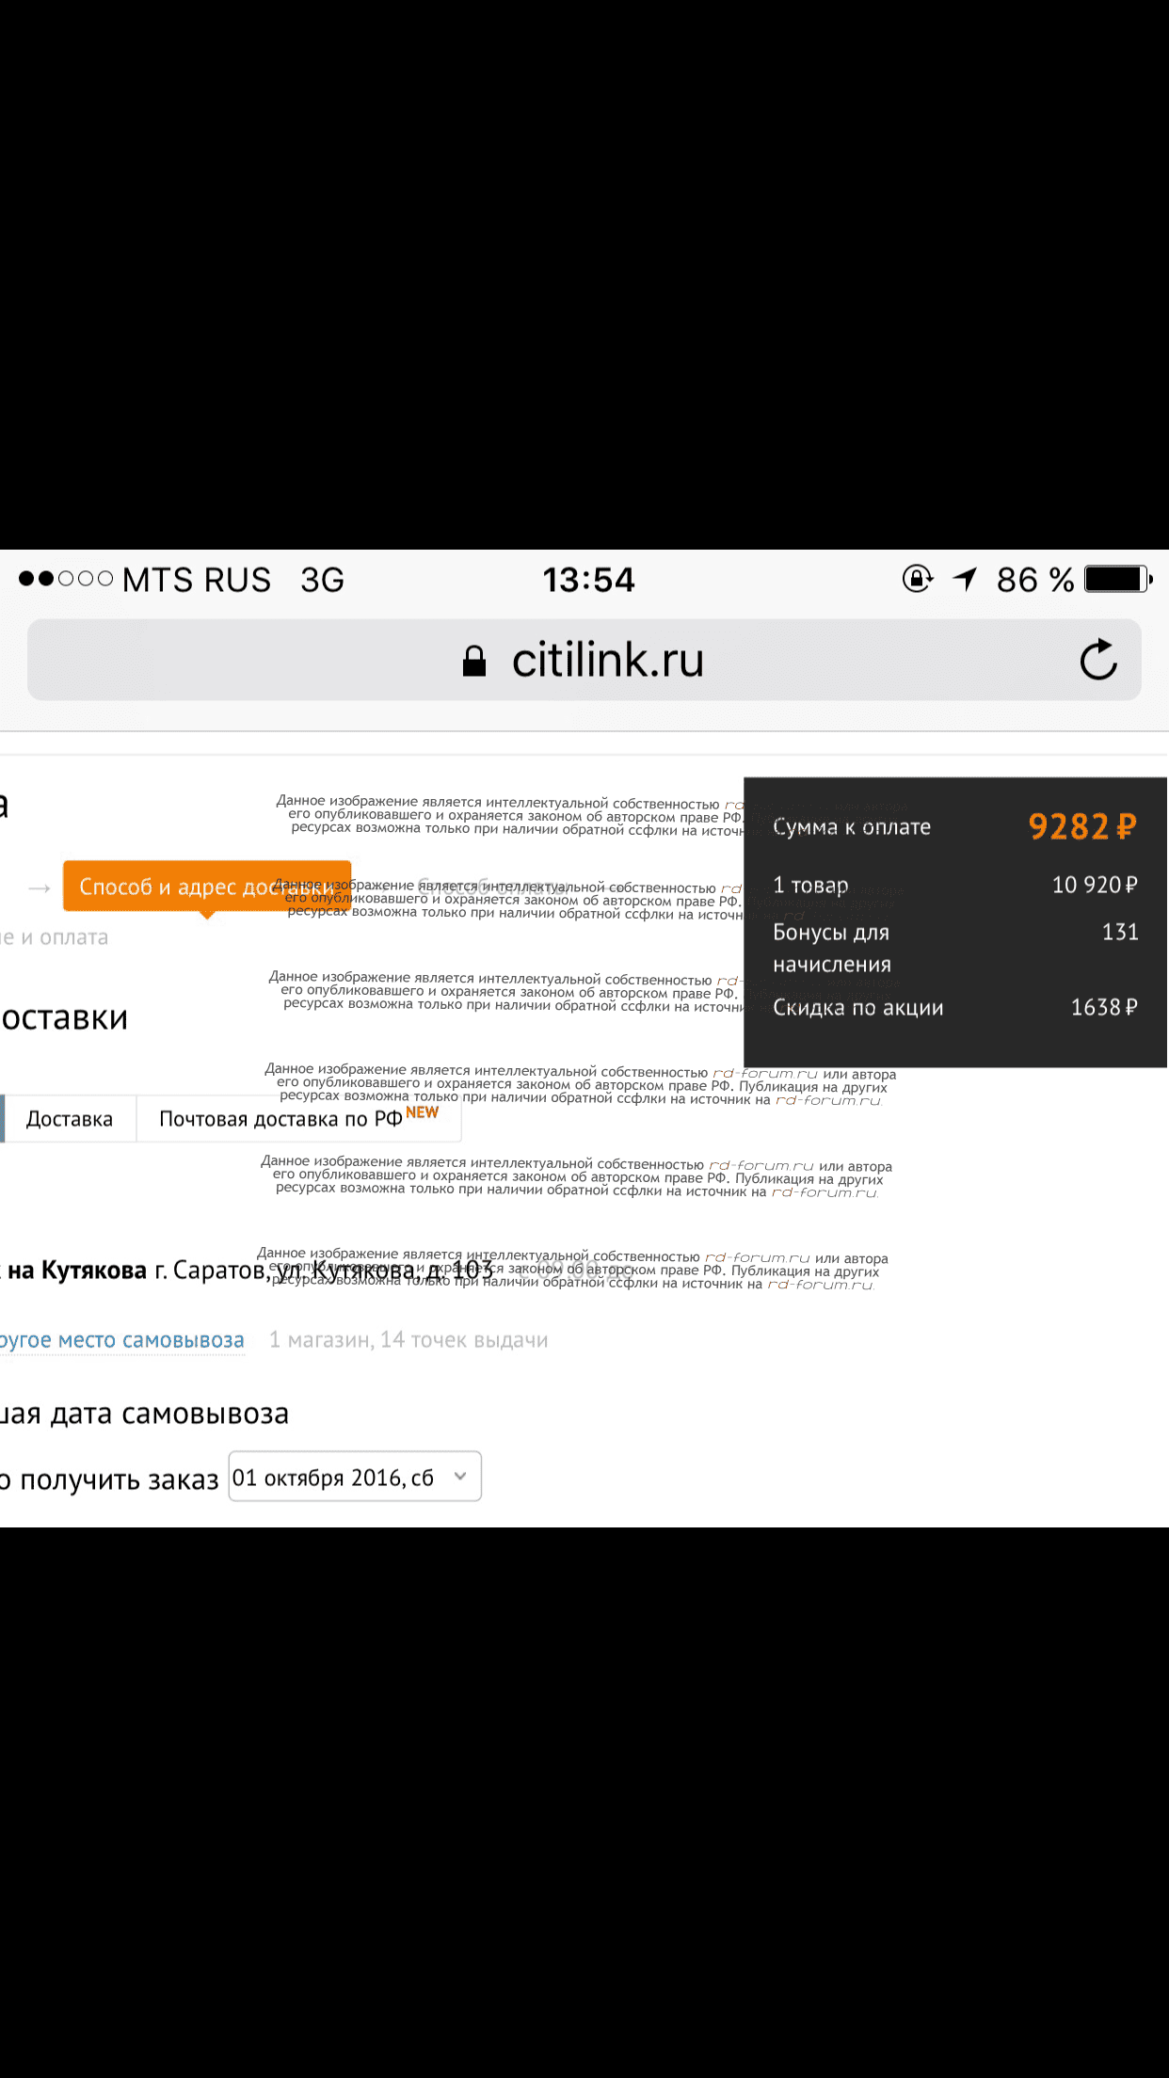Tap the padlock icon beside citilink.ru

tap(474, 661)
